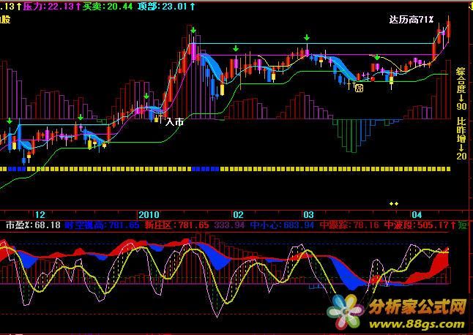
Task: Select the 03 month label on the date axis
Action: [308, 215]
